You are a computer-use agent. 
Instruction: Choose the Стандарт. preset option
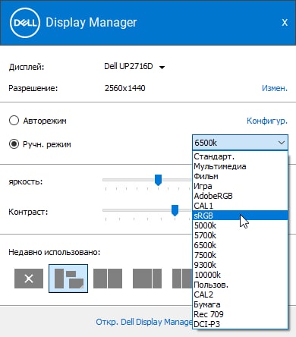(x=240, y=156)
